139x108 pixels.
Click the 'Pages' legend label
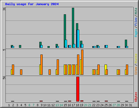coord(136,33)
